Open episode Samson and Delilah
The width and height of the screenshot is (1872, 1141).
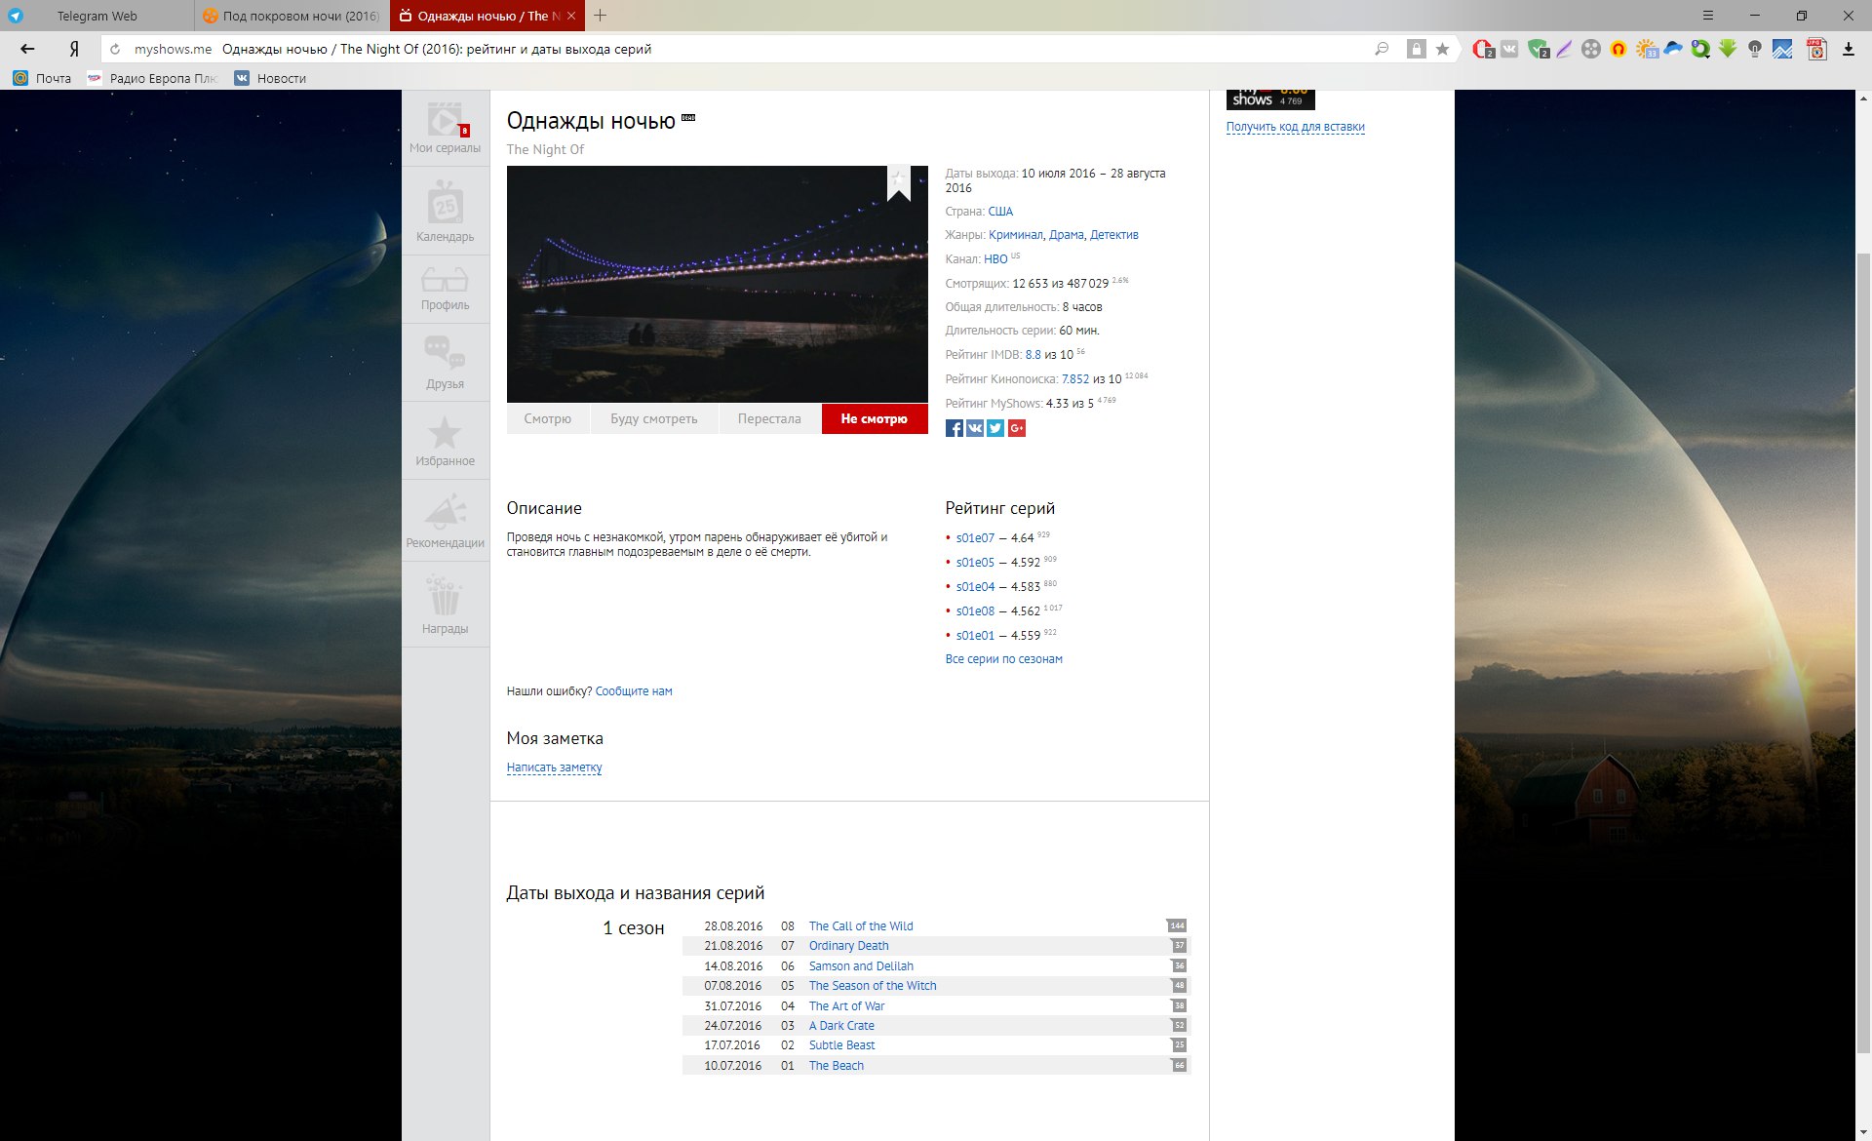(x=861, y=966)
